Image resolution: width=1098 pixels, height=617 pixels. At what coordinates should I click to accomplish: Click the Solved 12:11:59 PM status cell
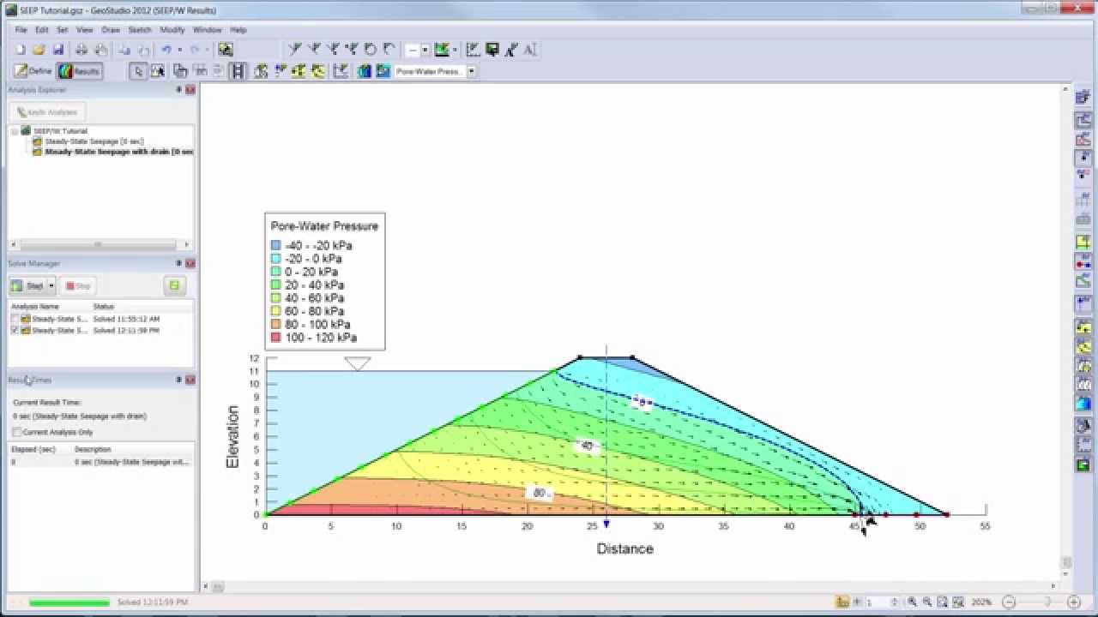tap(126, 330)
